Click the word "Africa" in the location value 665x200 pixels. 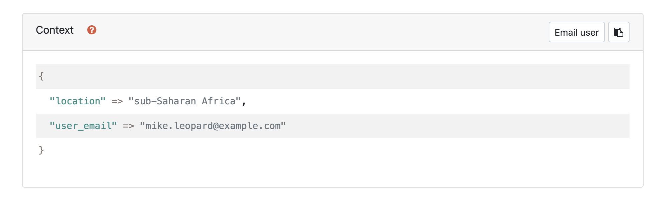tap(219, 101)
